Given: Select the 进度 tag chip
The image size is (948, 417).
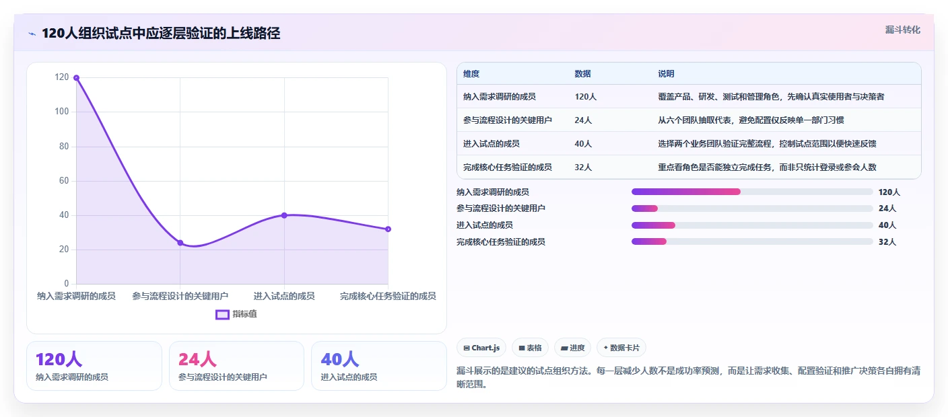Looking at the screenshot, I should pyautogui.click(x=573, y=348).
